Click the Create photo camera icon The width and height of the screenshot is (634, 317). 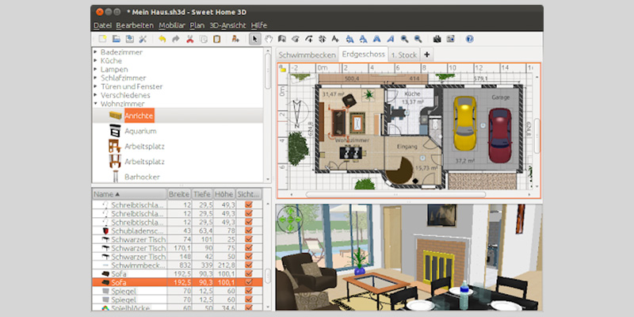click(x=437, y=39)
